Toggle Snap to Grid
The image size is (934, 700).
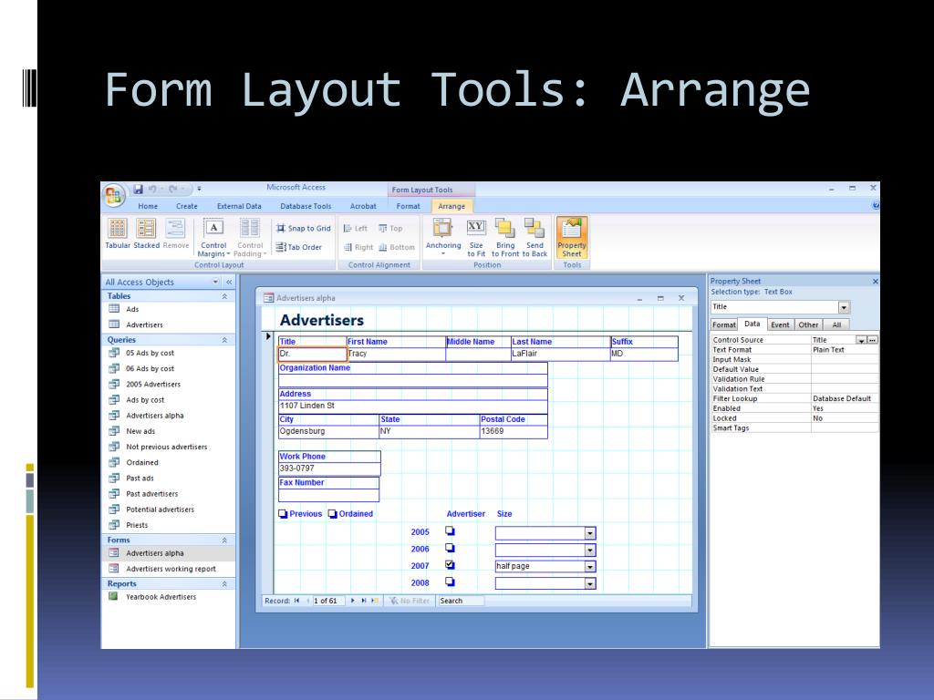pos(303,229)
